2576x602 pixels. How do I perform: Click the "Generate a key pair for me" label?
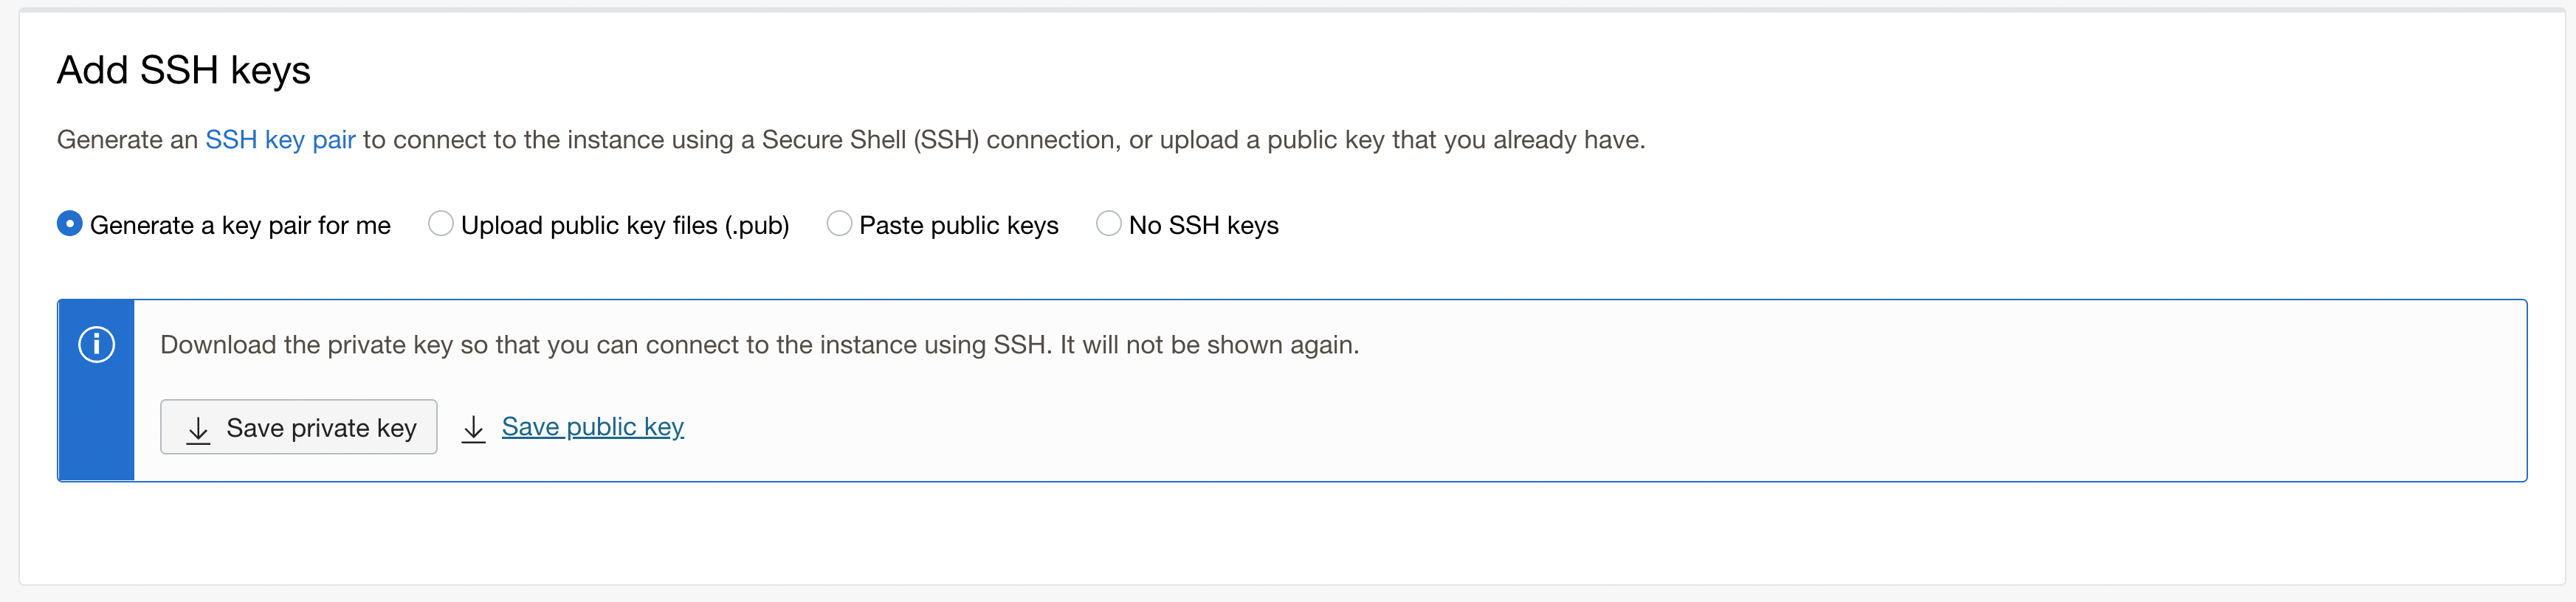coord(240,226)
